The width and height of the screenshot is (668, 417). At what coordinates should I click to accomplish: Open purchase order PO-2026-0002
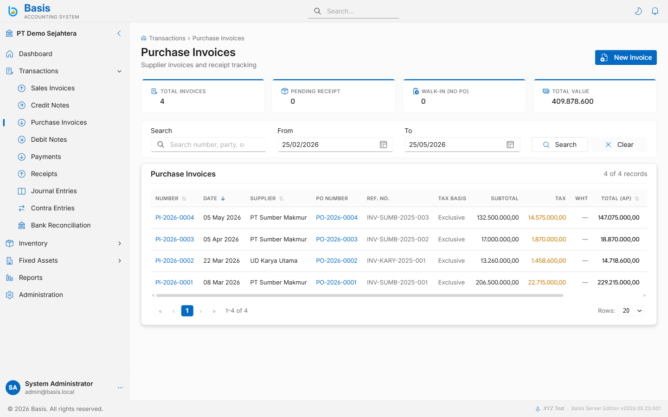tap(337, 260)
